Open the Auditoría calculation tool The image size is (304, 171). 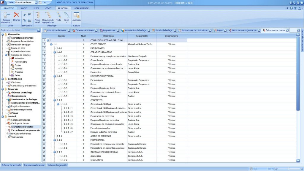coord(76,15)
